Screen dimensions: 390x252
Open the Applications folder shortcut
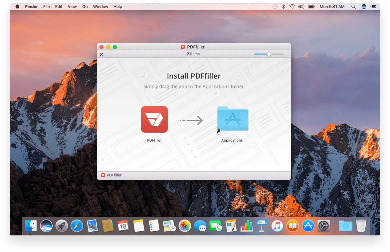tap(233, 119)
